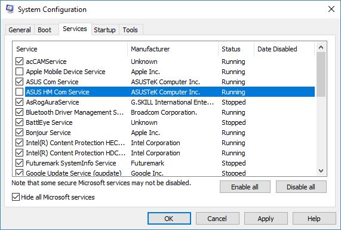This screenshot has height=230, width=341.
Task: Enable the Apple Mobile Device Service checkbox
Action: (19, 71)
